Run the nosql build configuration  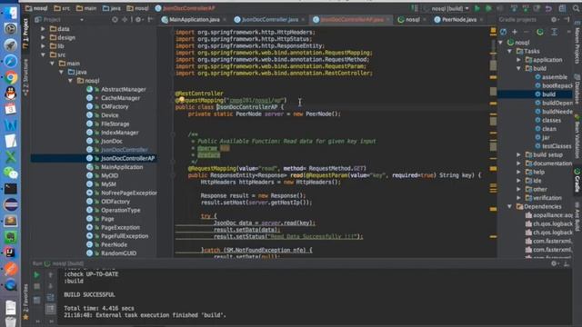(x=477, y=8)
